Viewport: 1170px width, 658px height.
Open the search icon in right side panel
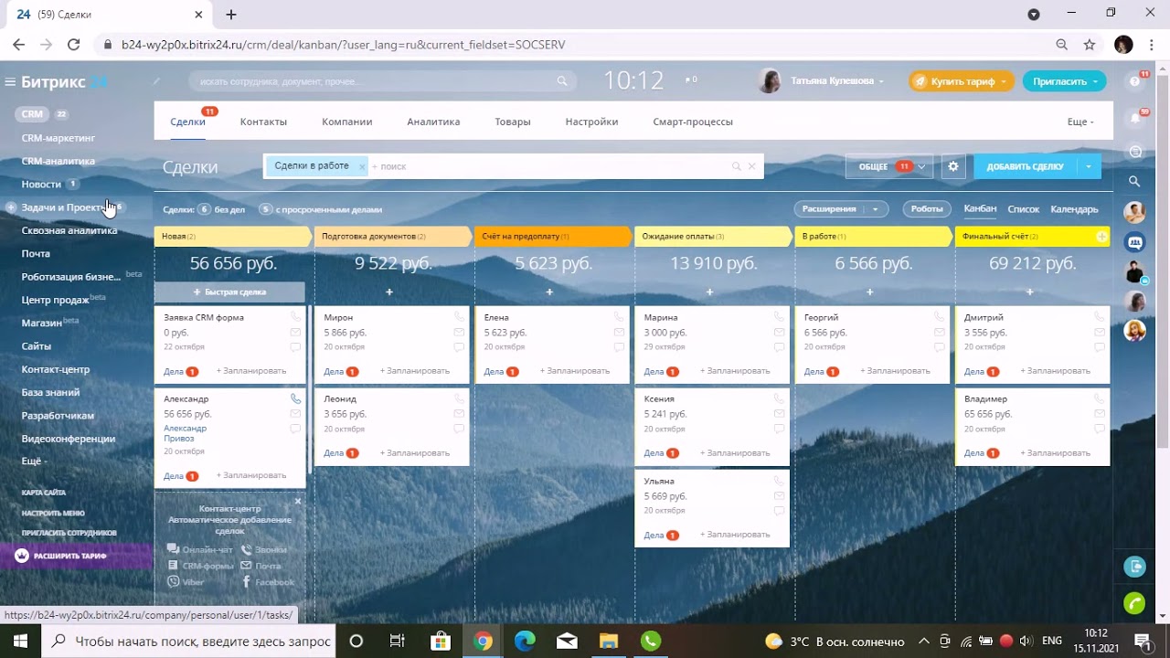(1134, 181)
